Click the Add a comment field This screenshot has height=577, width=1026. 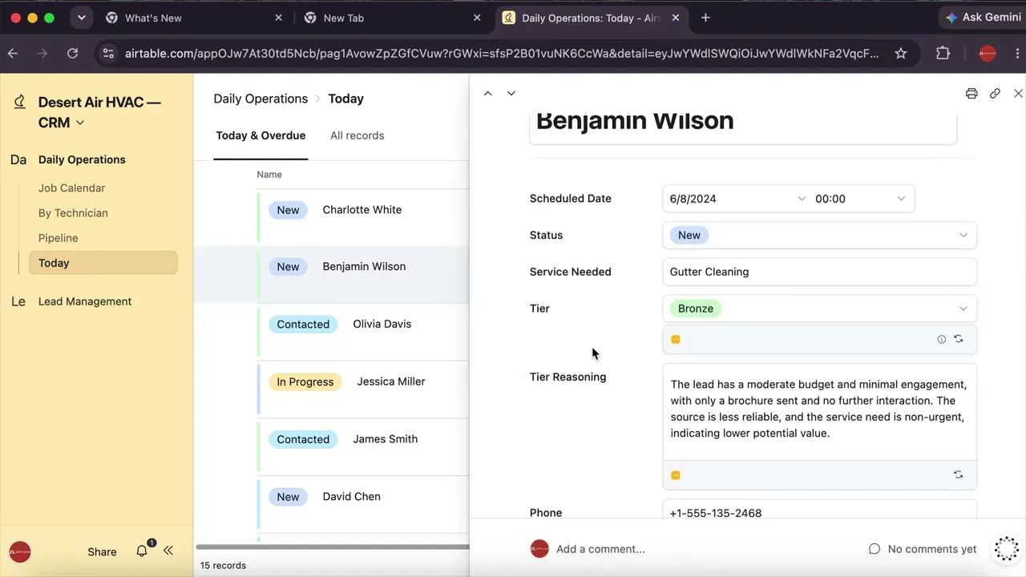click(x=601, y=549)
